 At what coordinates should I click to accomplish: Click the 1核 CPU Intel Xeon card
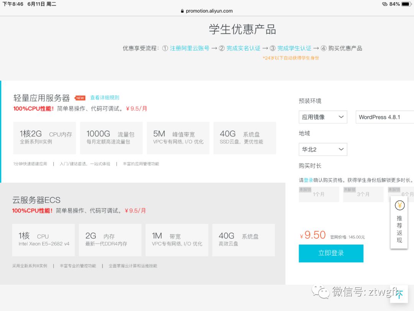pos(43,240)
